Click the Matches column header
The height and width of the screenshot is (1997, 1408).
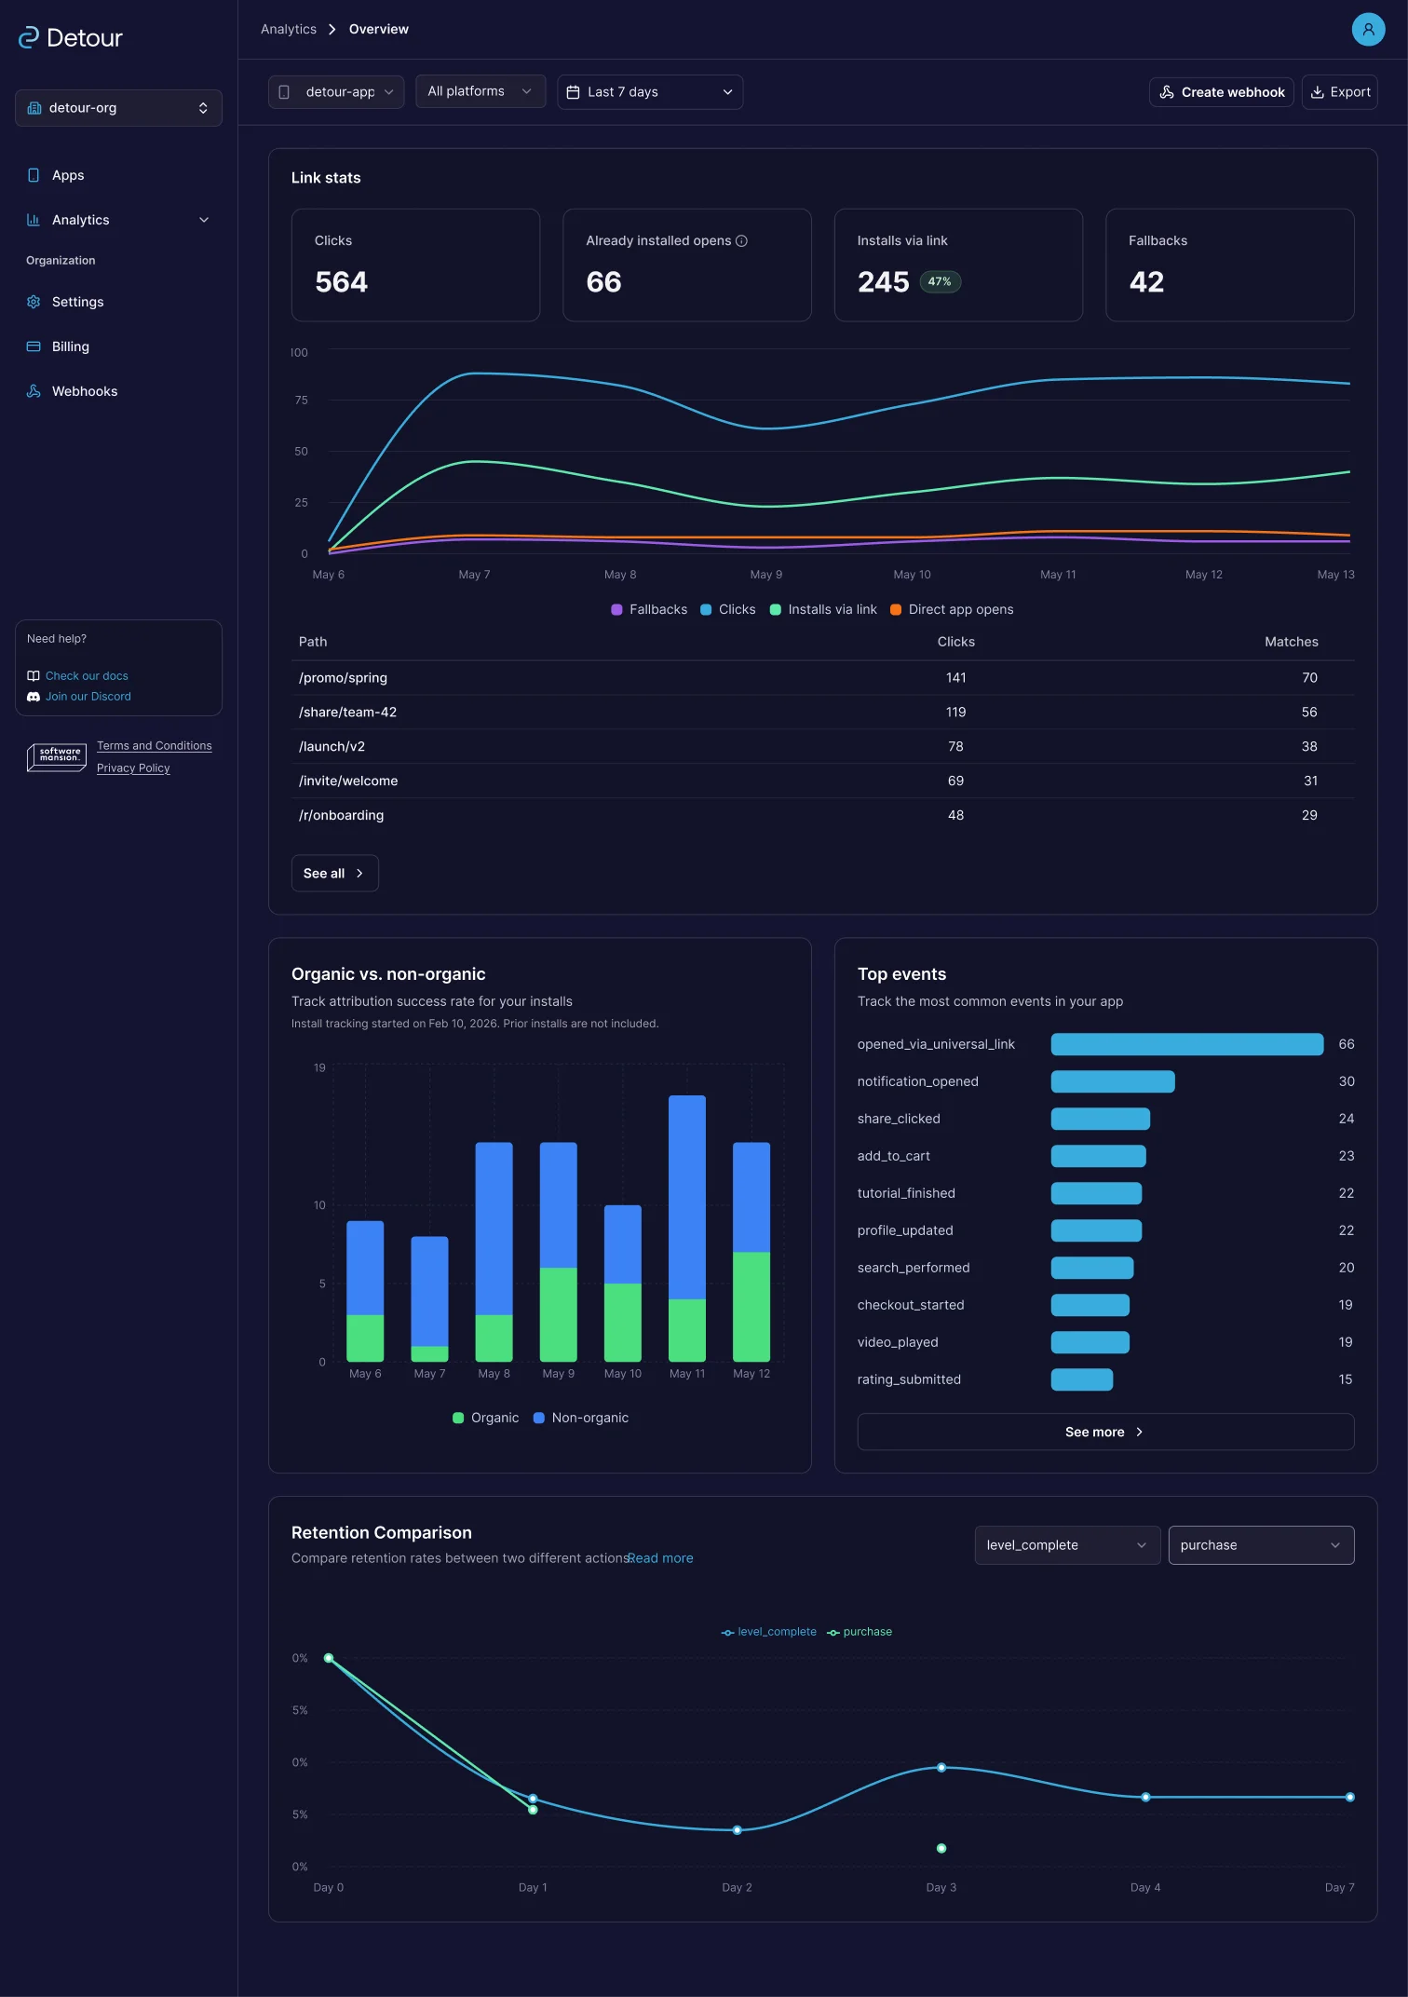pos(1292,643)
